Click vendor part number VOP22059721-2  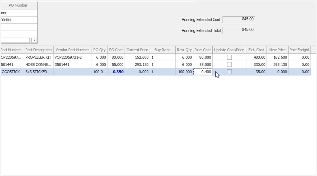[x=72, y=57]
